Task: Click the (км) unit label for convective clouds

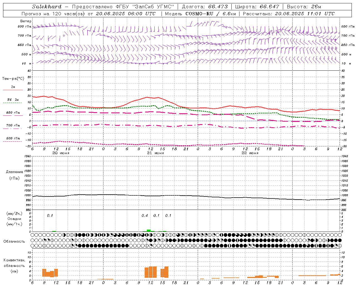Action: [14, 271]
